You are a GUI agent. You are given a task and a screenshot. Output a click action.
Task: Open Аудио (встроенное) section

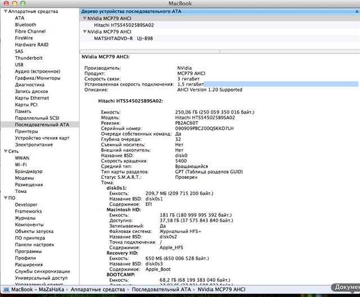pos(38,71)
